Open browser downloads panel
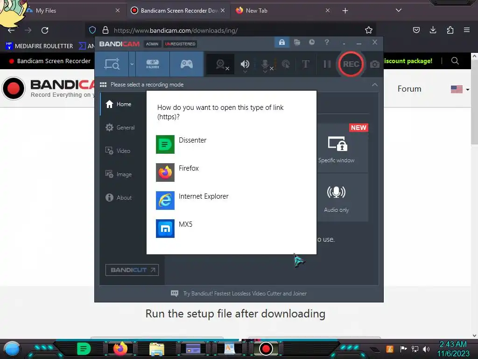Screen dimensions: 478x359 tap(433, 30)
